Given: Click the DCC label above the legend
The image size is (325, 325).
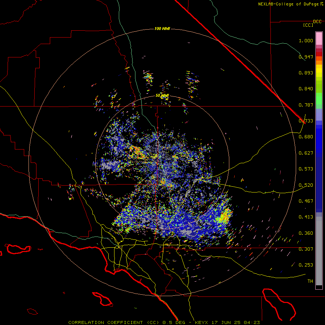Looking at the screenshot, I should [317, 22].
